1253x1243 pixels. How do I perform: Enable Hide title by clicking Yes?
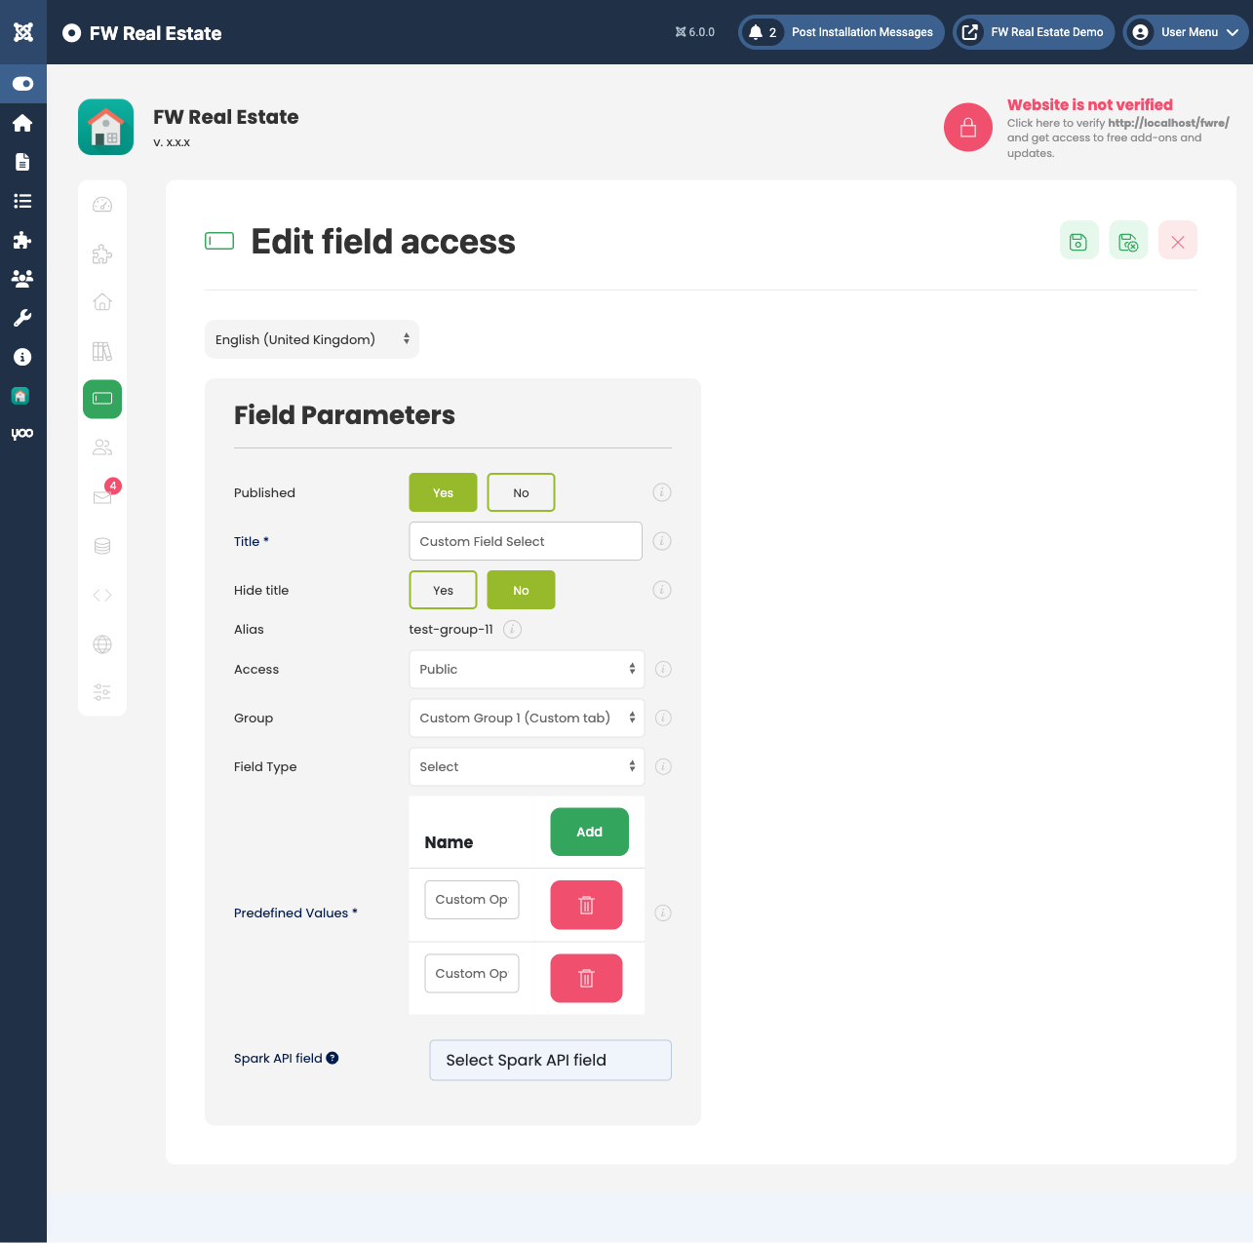click(x=443, y=590)
